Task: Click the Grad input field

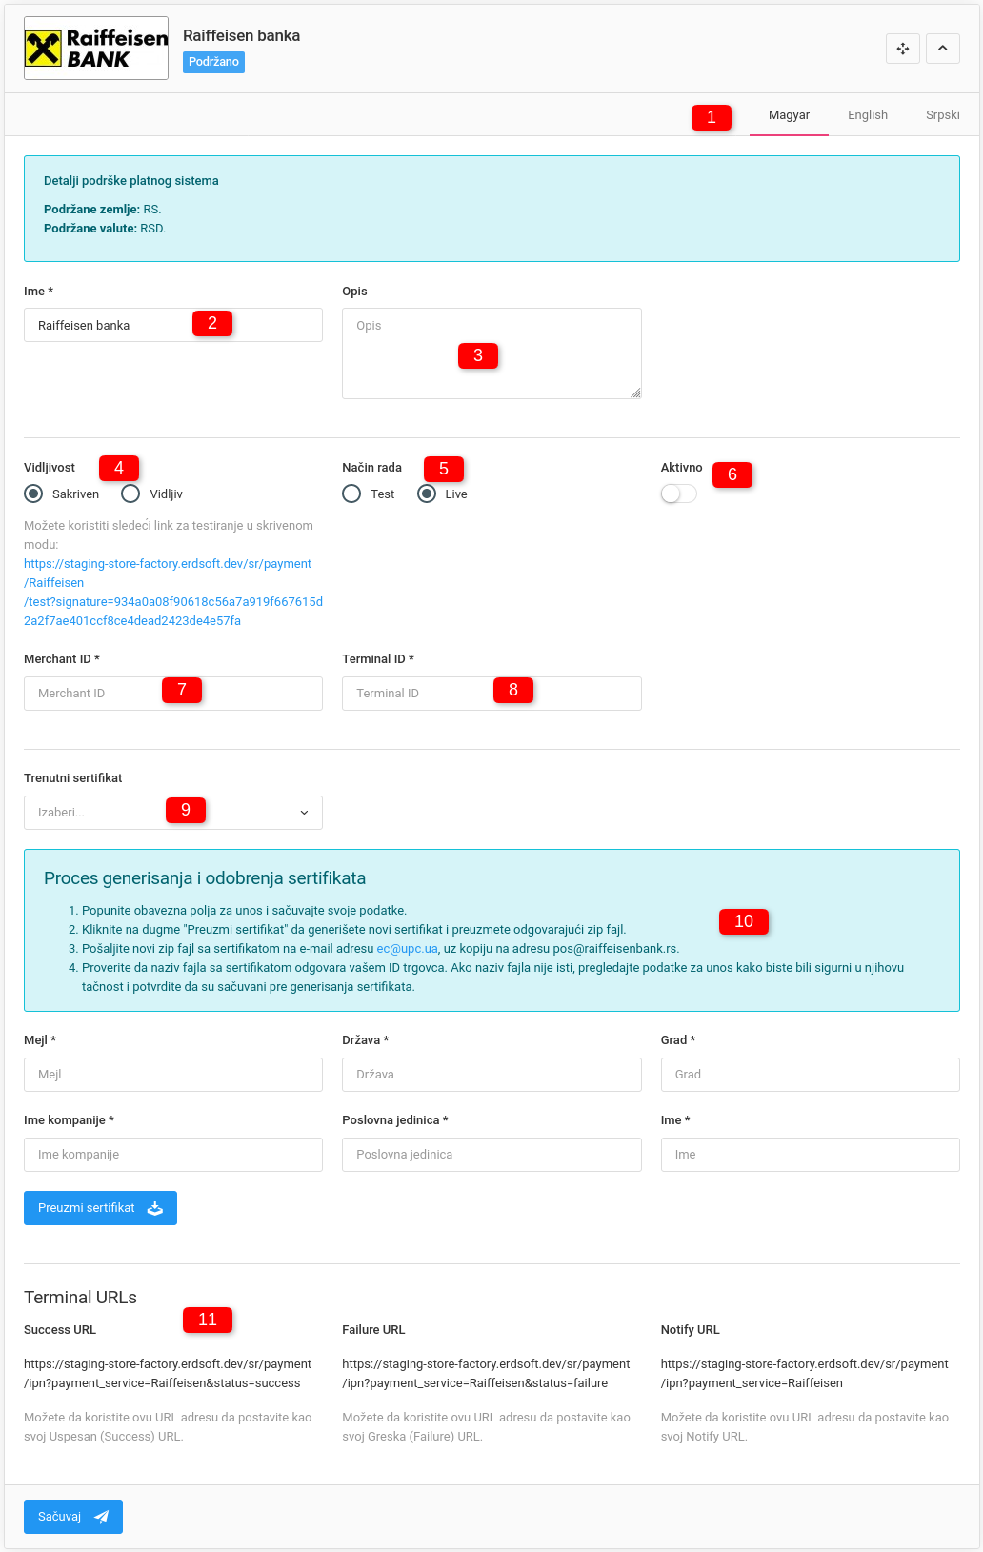Action: [x=811, y=1075]
